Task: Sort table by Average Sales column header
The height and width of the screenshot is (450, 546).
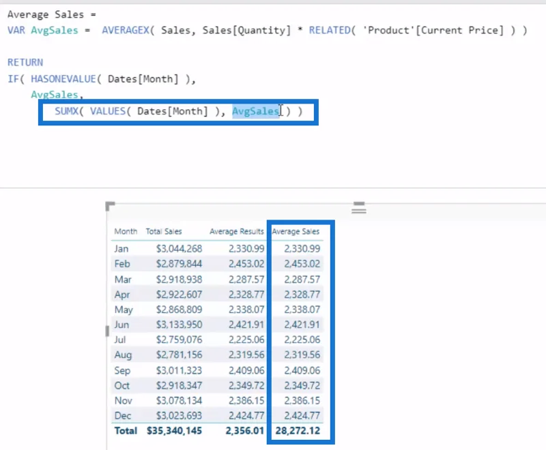Action: click(x=296, y=232)
